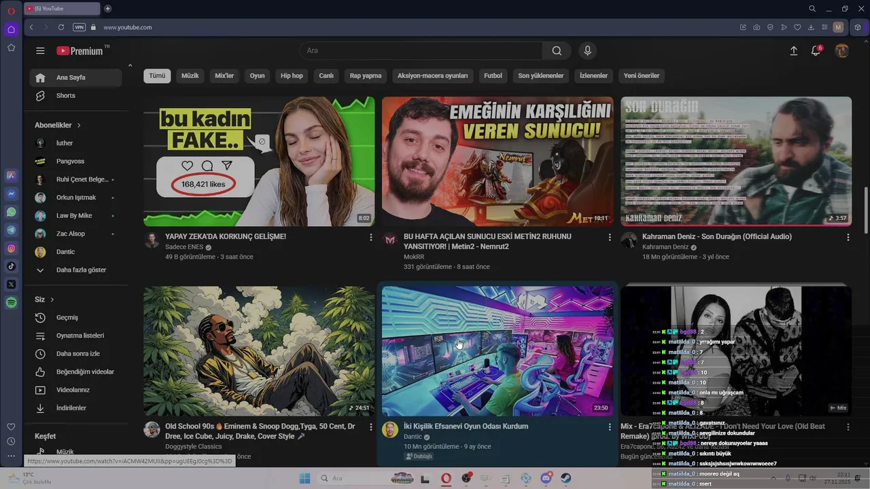Open YouTube notifications bell
This screenshot has height=489, width=870.
pos(816,51)
